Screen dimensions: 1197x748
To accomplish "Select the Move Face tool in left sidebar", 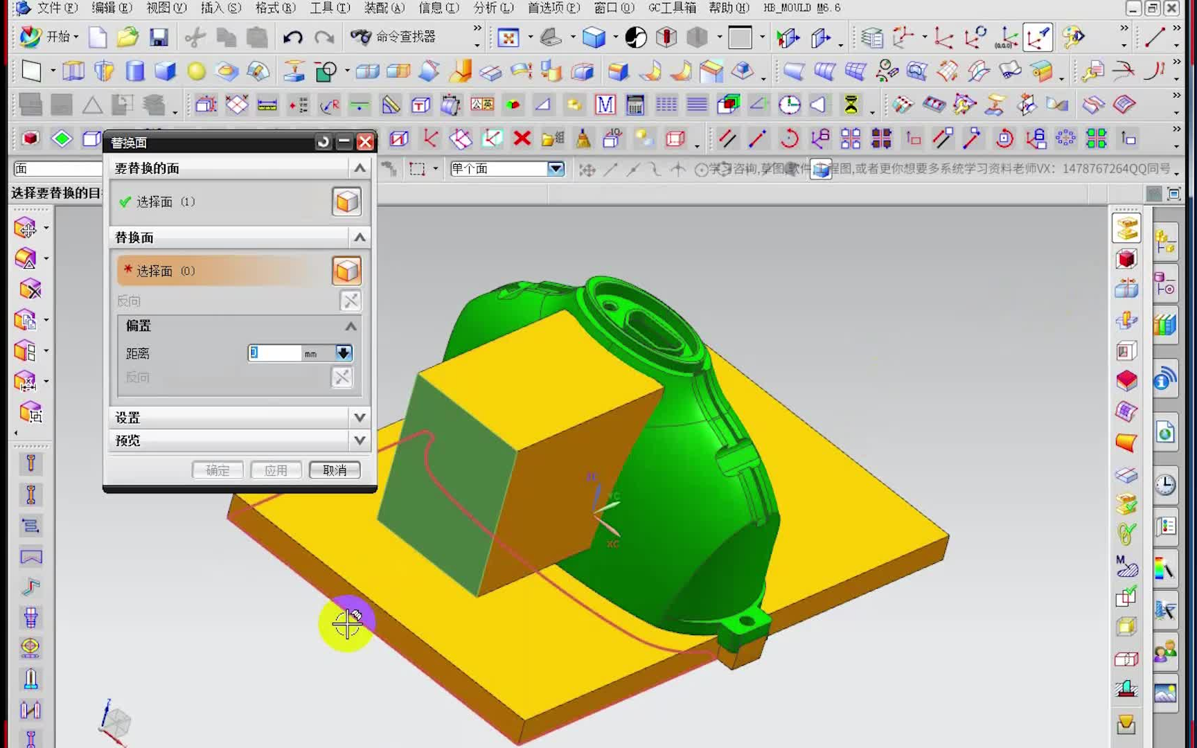I will click(x=26, y=229).
